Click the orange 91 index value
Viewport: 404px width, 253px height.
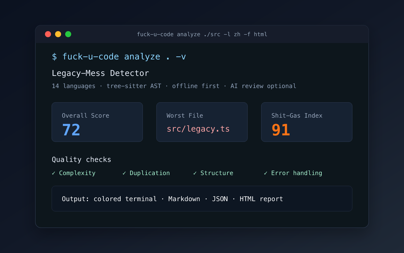[281, 130]
